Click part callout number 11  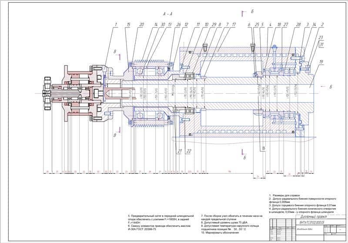click(x=198, y=25)
